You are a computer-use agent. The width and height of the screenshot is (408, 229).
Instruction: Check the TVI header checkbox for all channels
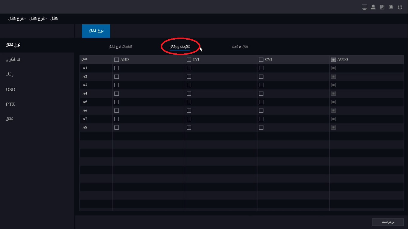point(189,60)
